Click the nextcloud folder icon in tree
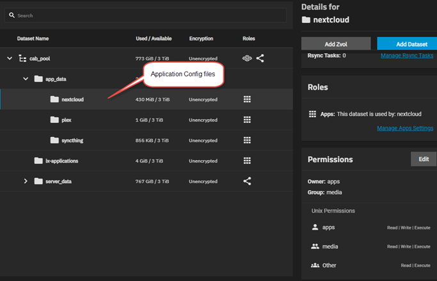The width and height of the screenshot is (437, 281). point(54,99)
